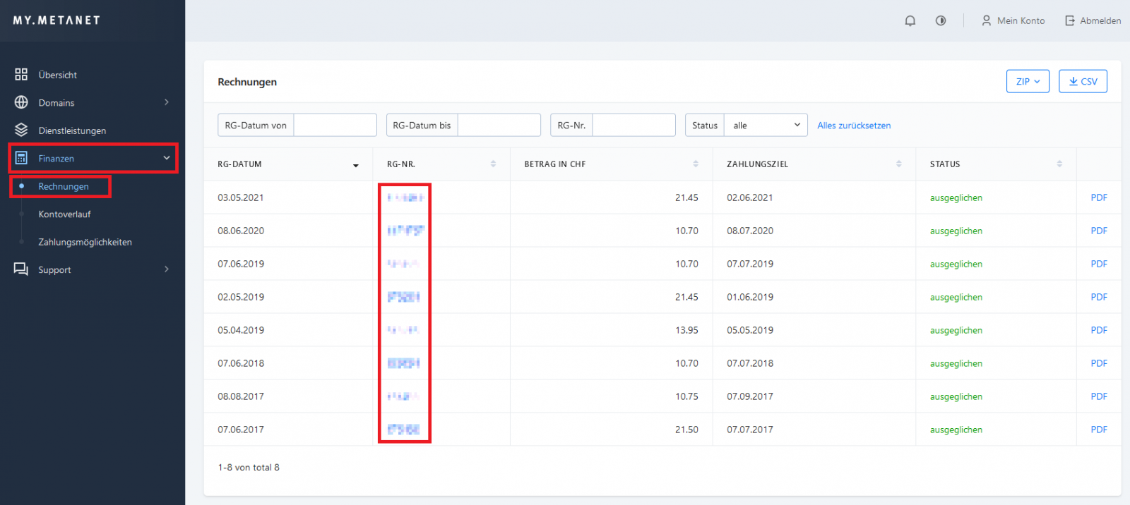This screenshot has width=1130, height=505.
Task: Click the Dienstleistungen layers icon
Action: pyautogui.click(x=21, y=130)
